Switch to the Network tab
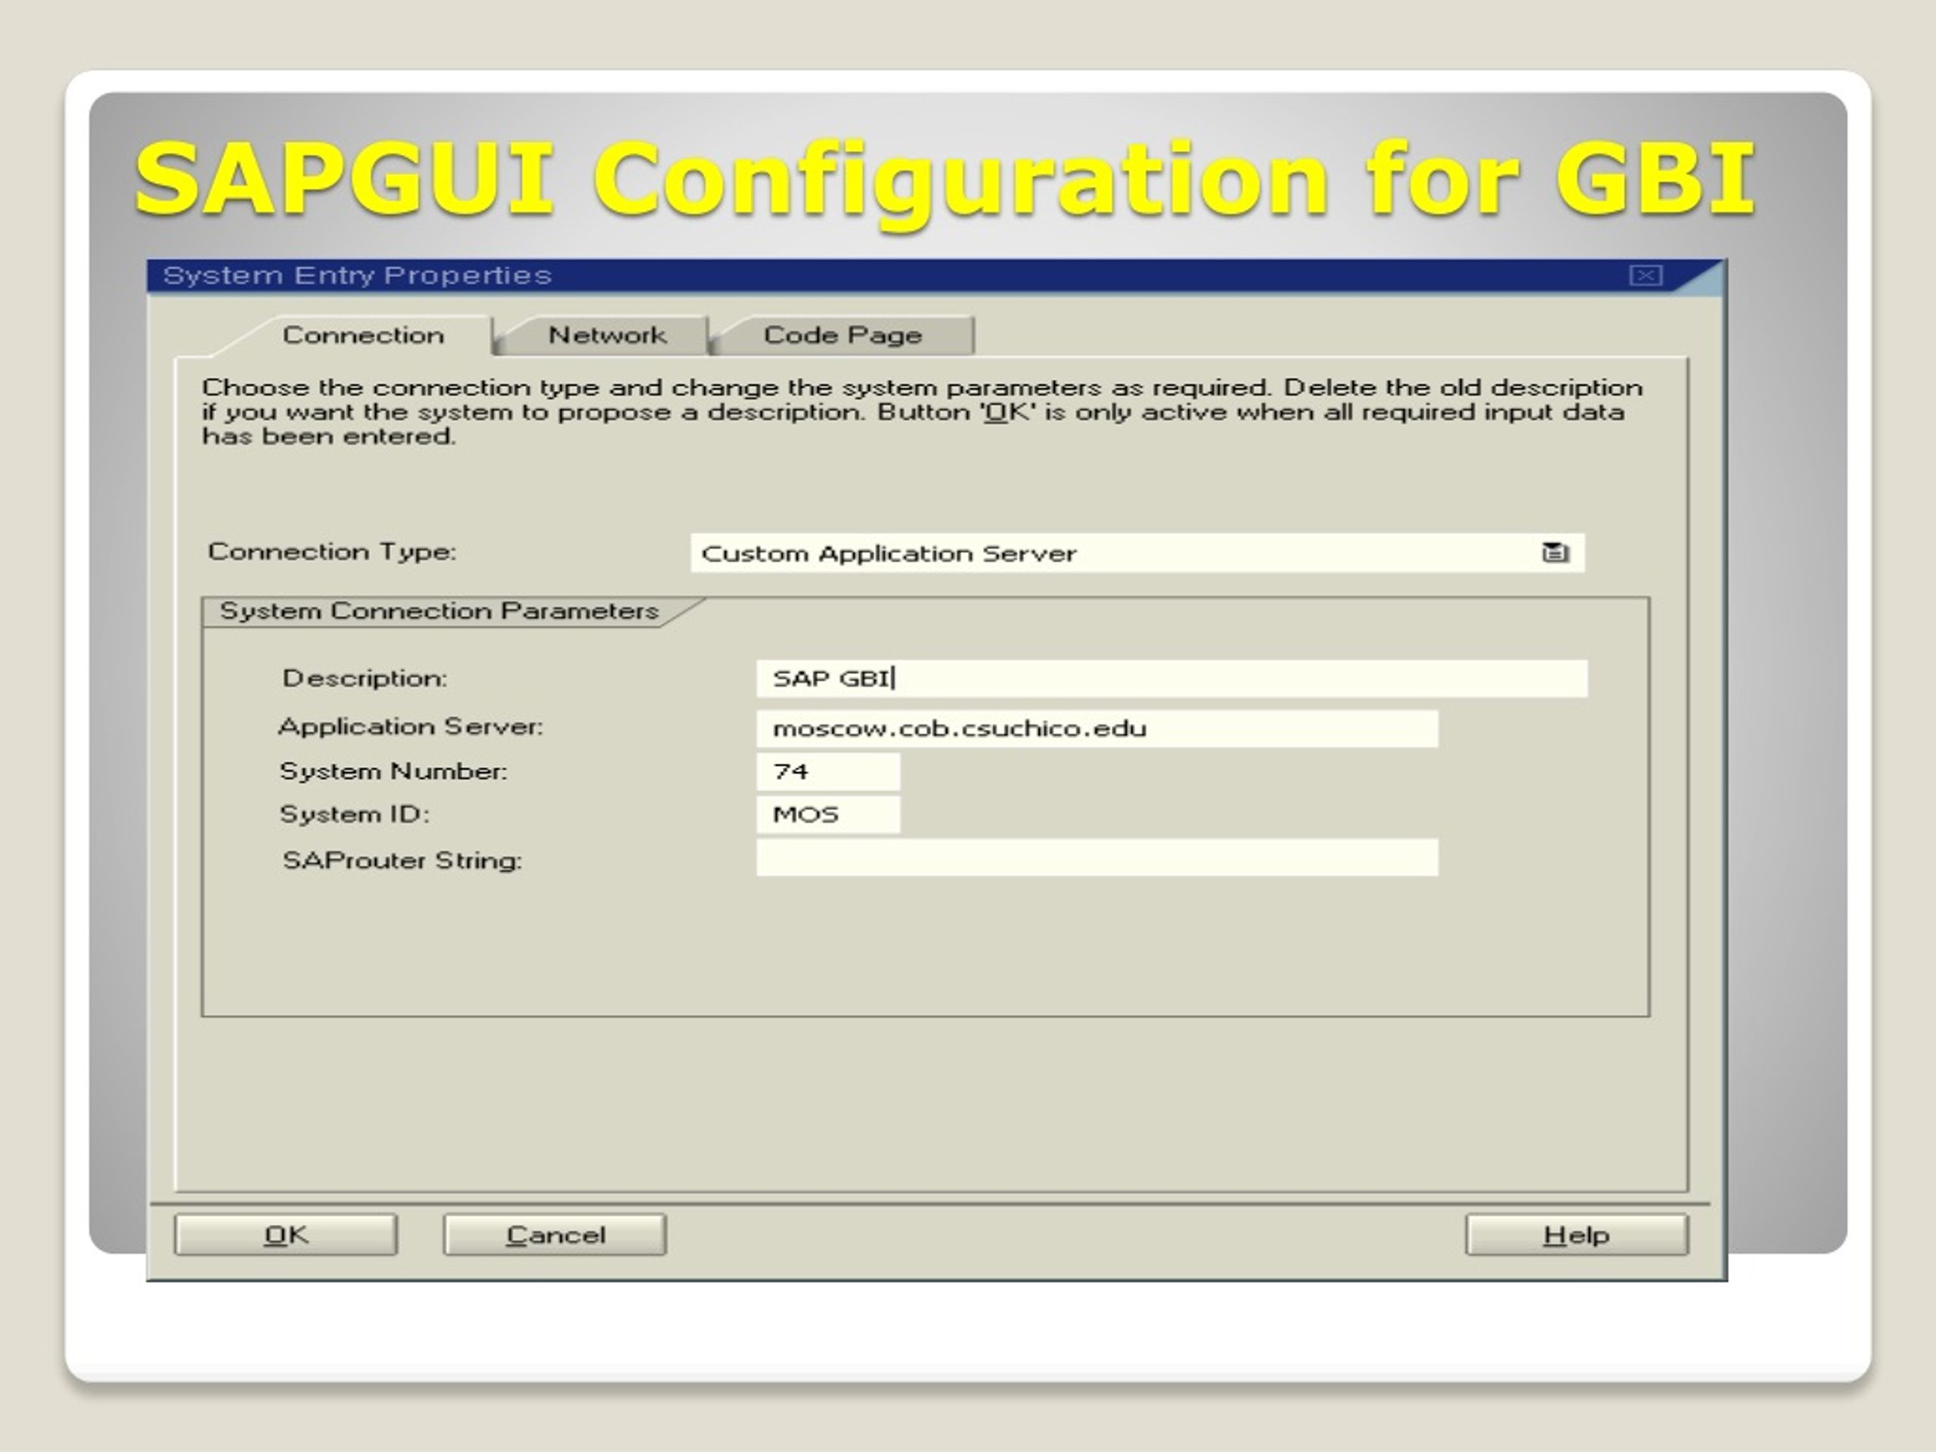Viewport: 1936px width, 1452px height. tap(607, 335)
